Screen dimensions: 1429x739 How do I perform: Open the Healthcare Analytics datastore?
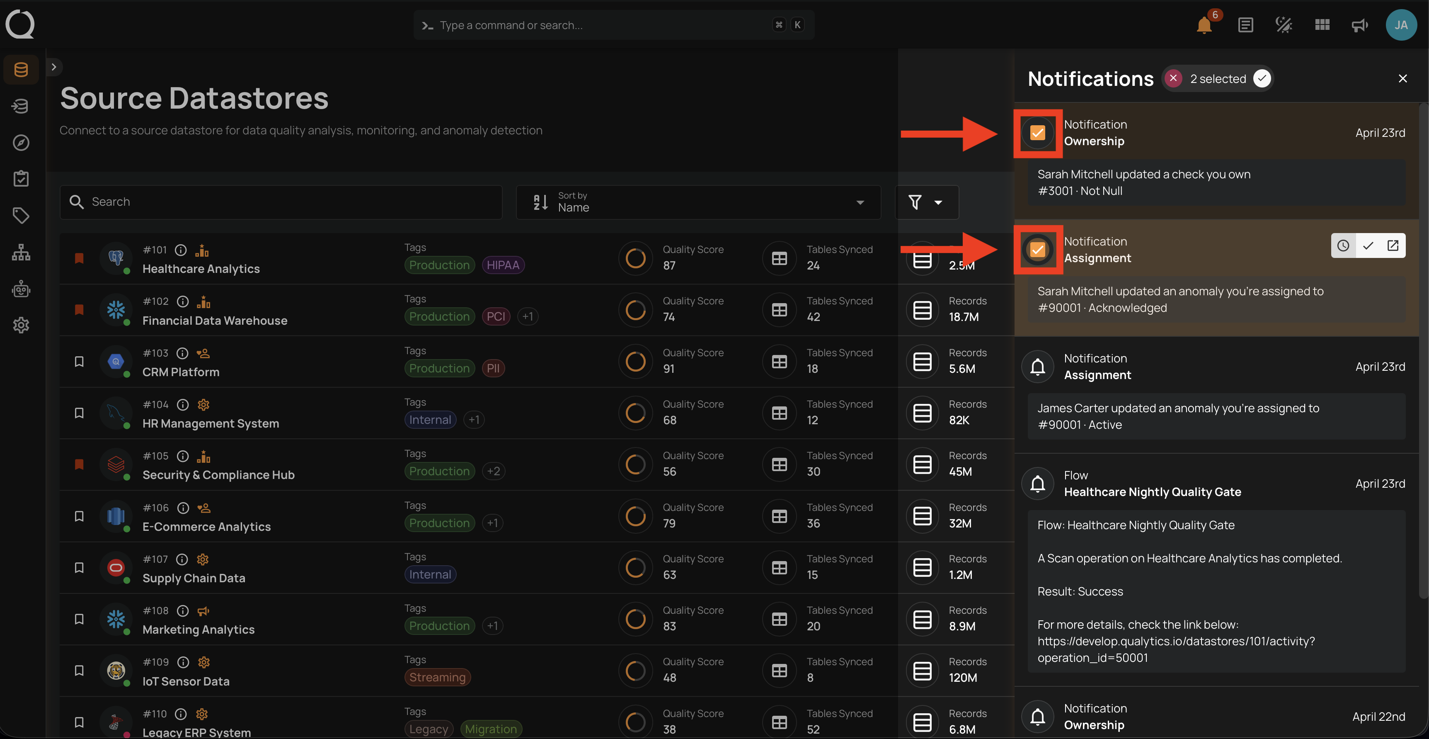point(201,269)
